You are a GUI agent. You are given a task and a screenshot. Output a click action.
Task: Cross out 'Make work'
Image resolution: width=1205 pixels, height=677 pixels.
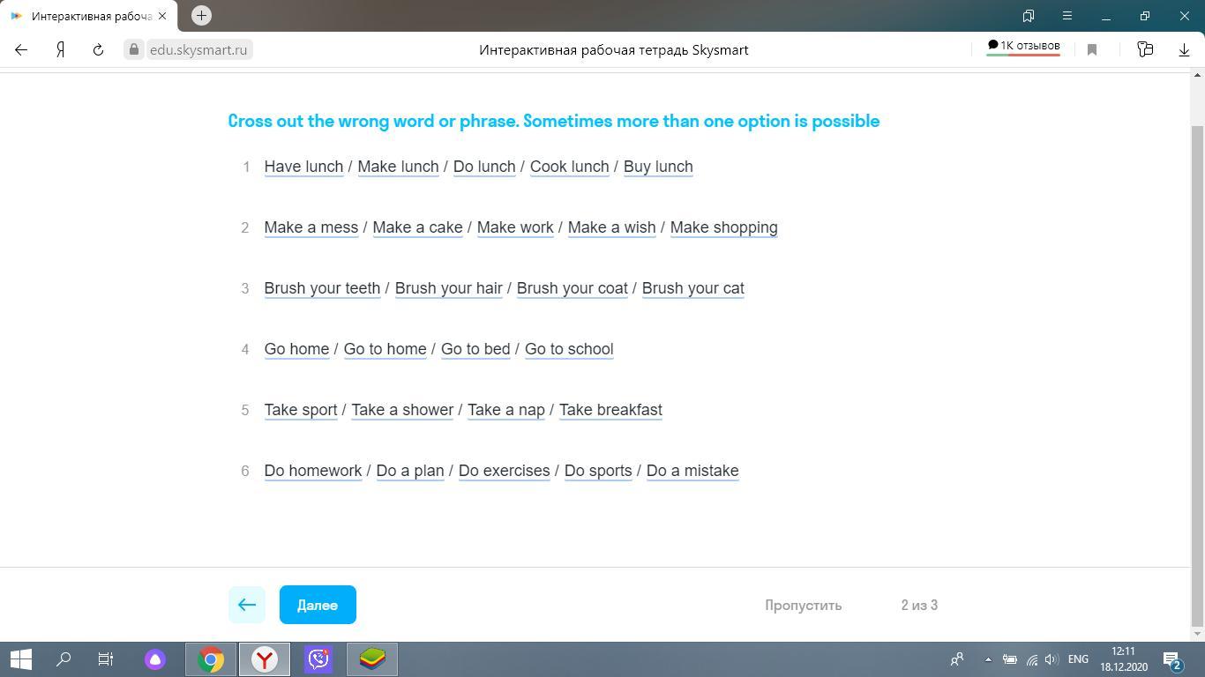[x=515, y=227]
